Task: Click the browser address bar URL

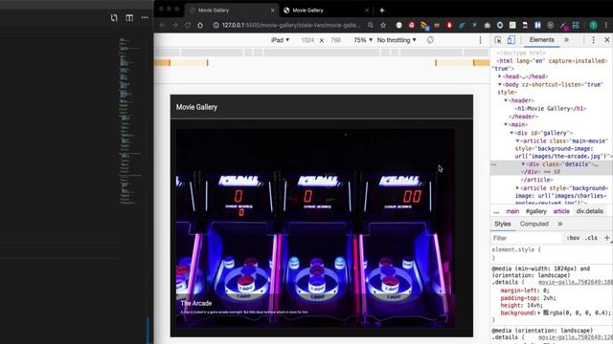Action: click(291, 25)
